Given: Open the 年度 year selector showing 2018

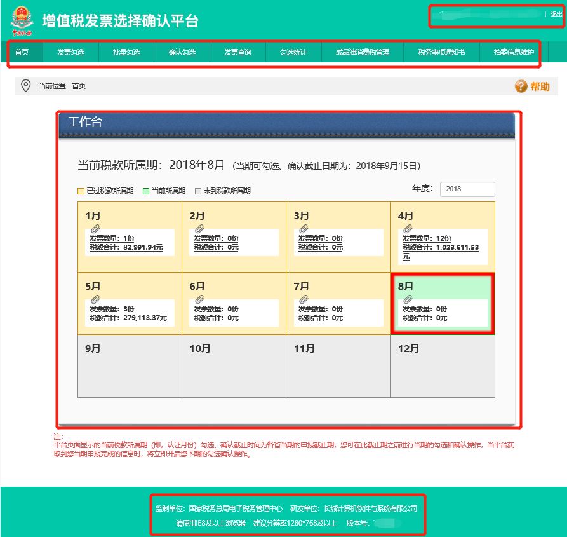Looking at the screenshot, I should point(468,189).
